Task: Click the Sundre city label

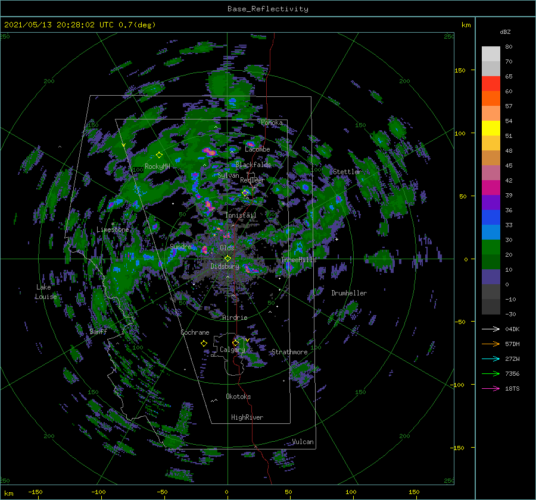Action: tap(180, 247)
